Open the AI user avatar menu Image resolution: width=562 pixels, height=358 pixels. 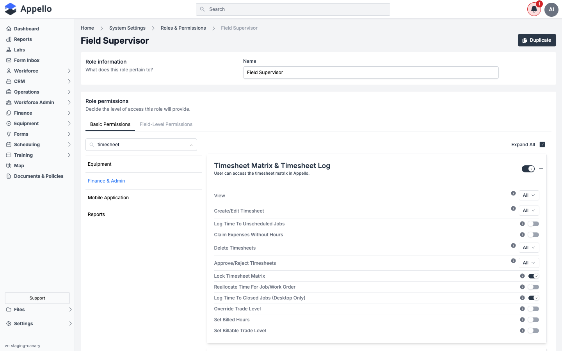[x=551, y=9]
